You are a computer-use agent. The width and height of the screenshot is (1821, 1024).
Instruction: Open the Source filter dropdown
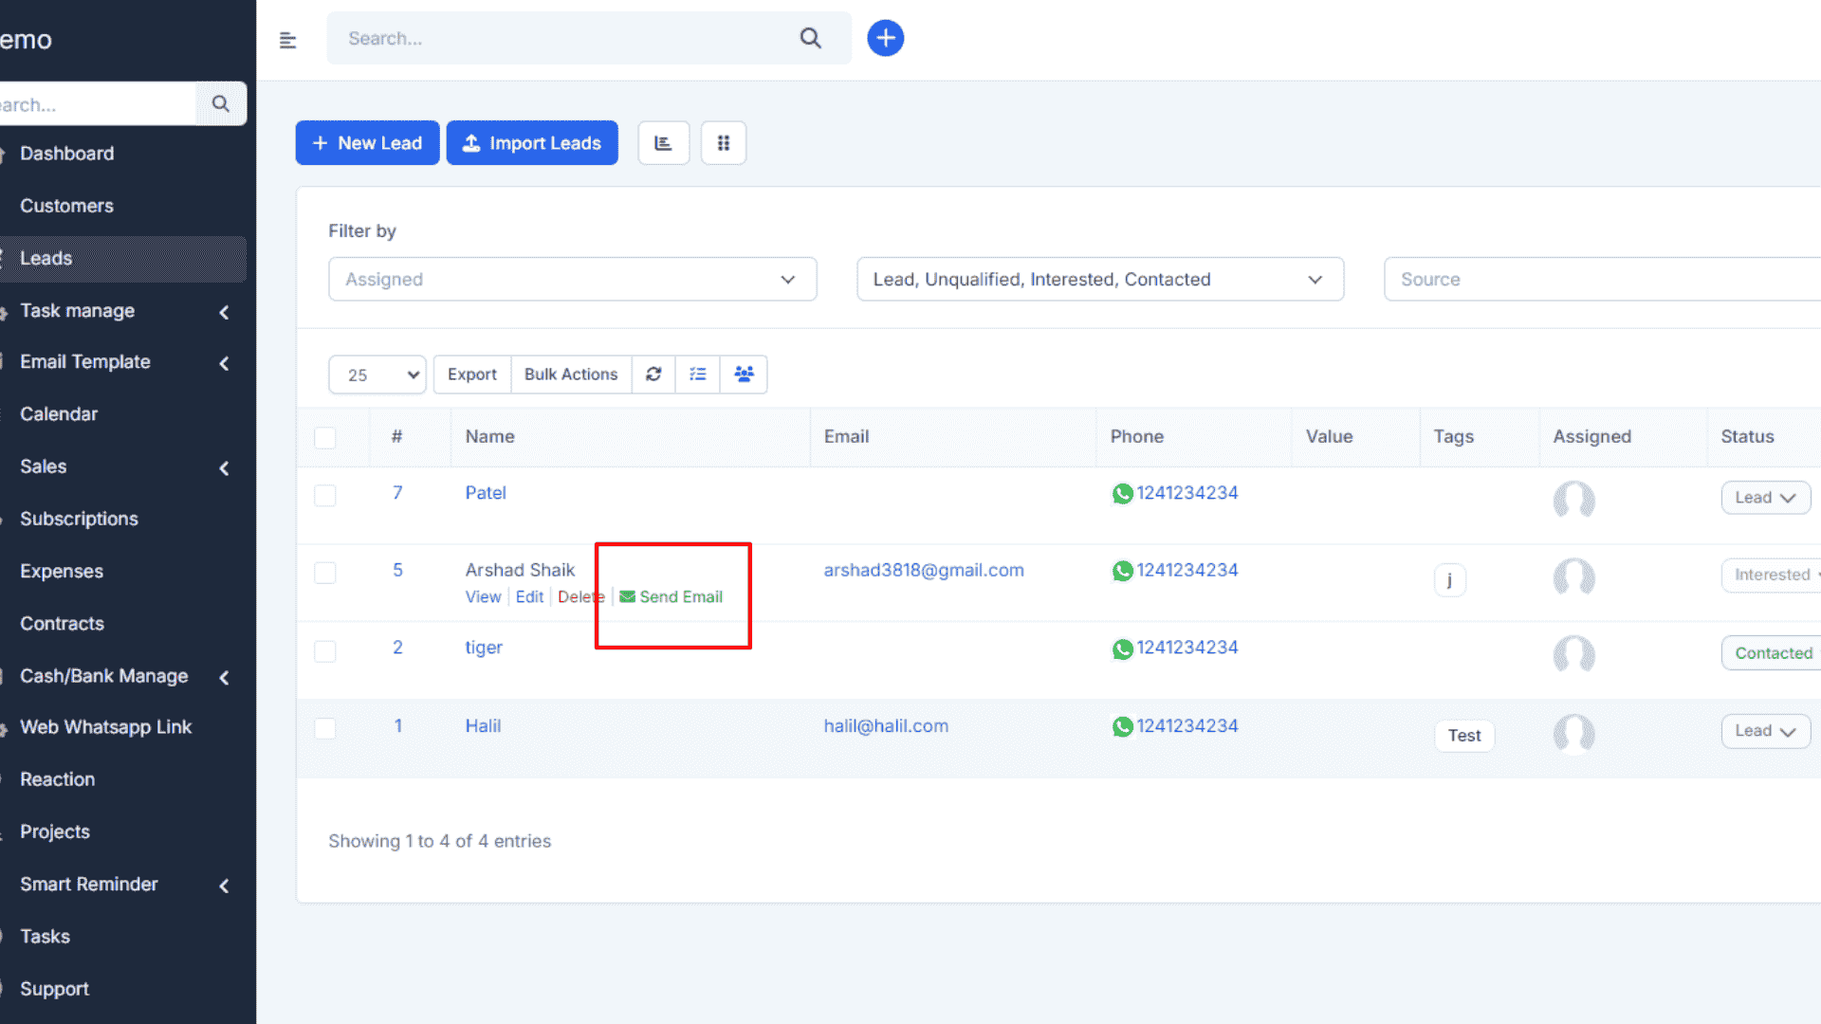(x=1602, y=279)
